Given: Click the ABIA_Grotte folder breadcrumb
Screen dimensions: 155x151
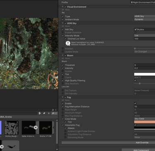Looking at the screenshot, I should tap(6, 117).
